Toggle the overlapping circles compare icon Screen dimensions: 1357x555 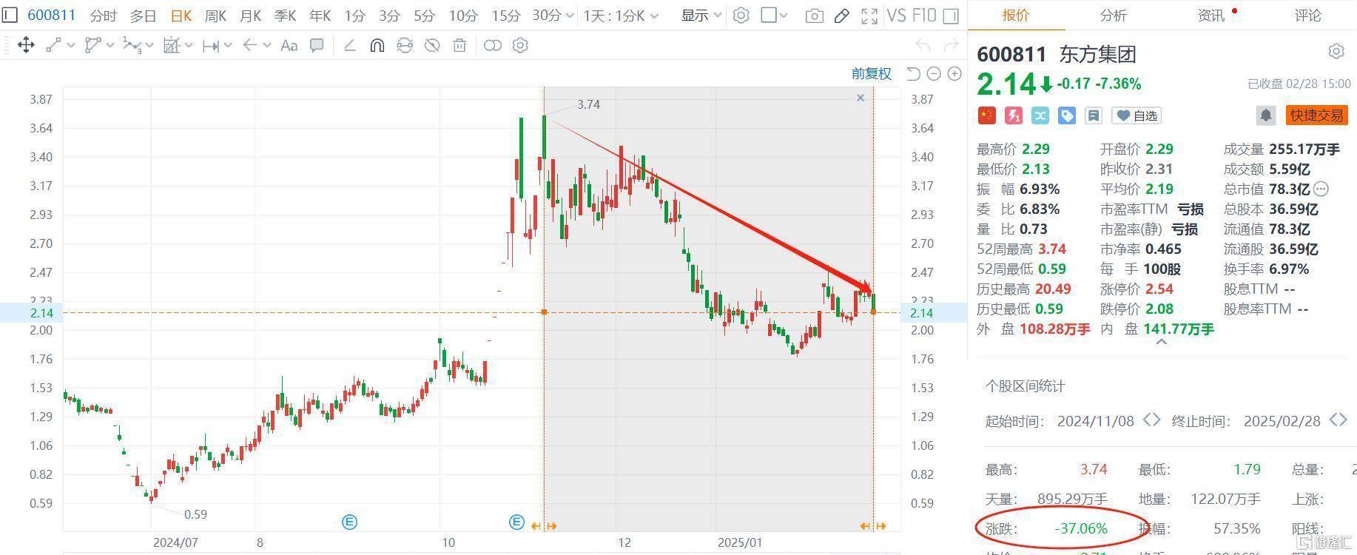(x=492, y=45)
